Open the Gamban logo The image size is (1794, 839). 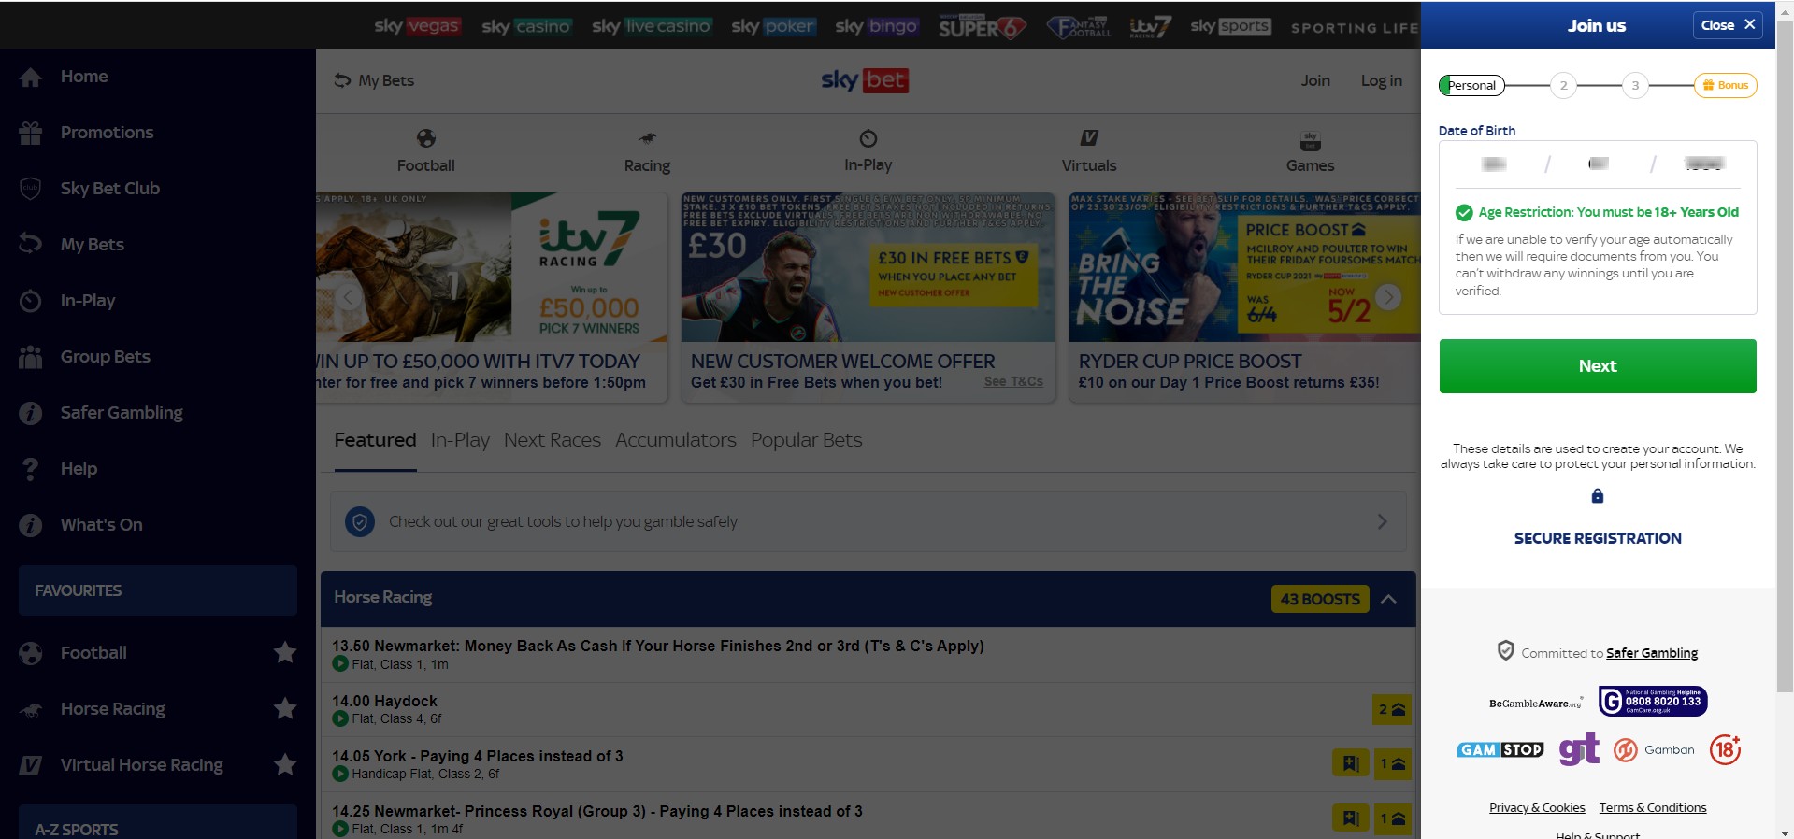[1654, 749]
